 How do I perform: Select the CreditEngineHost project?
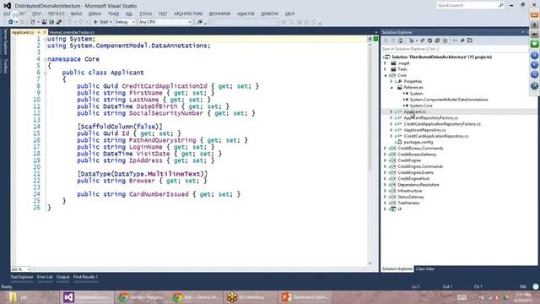pos(413,178)
